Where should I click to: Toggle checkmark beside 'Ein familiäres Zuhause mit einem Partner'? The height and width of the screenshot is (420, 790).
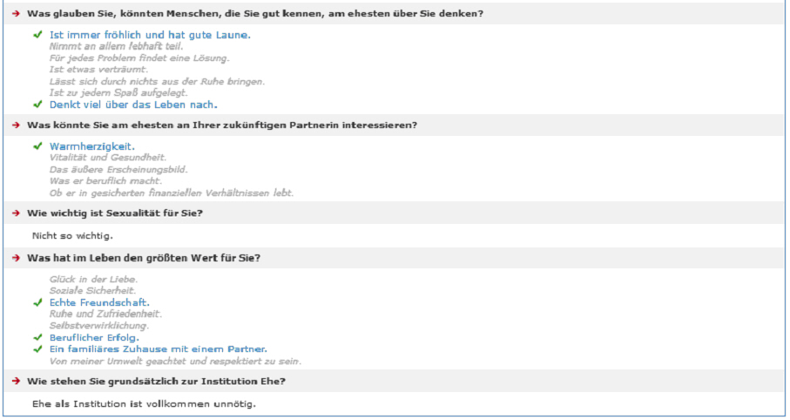[x=37, y=349]
